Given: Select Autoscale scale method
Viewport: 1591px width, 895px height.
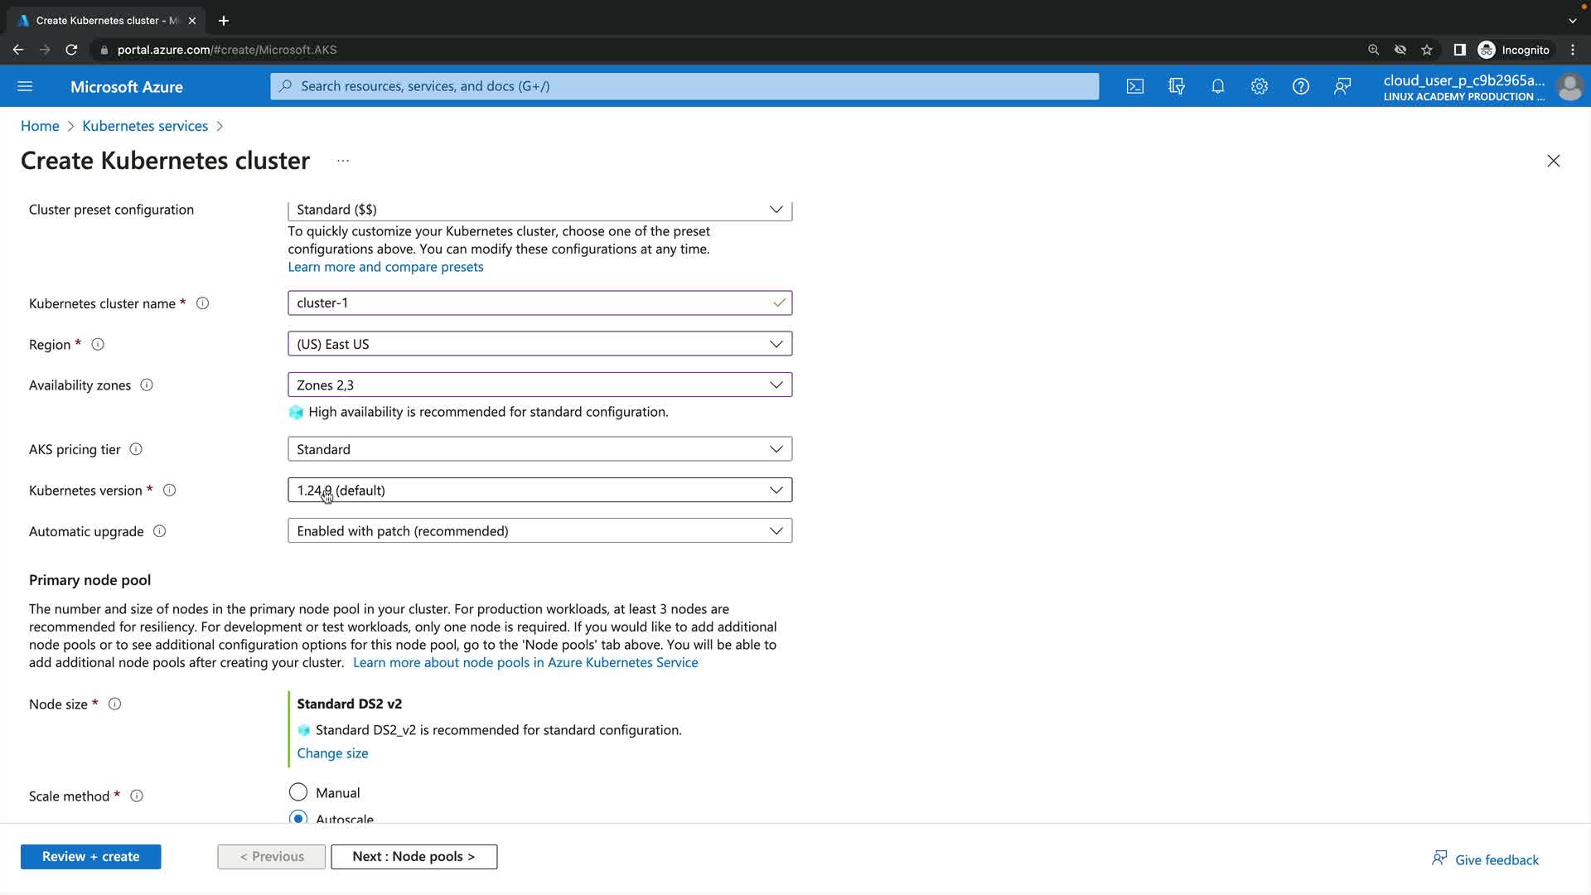Looking at the screenshot, I should coord(298,817).
